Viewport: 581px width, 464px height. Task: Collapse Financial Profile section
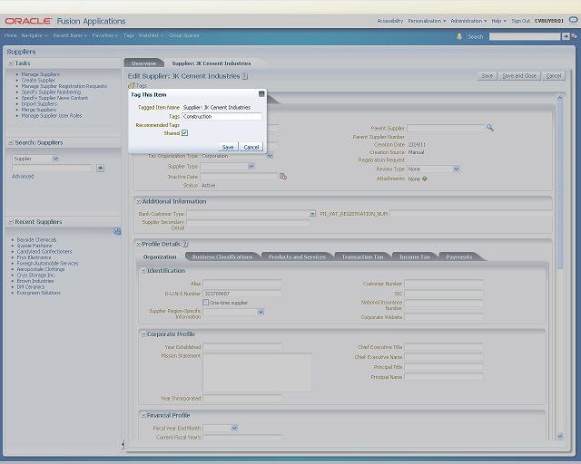pyautogui.click(x=143, y=416)
